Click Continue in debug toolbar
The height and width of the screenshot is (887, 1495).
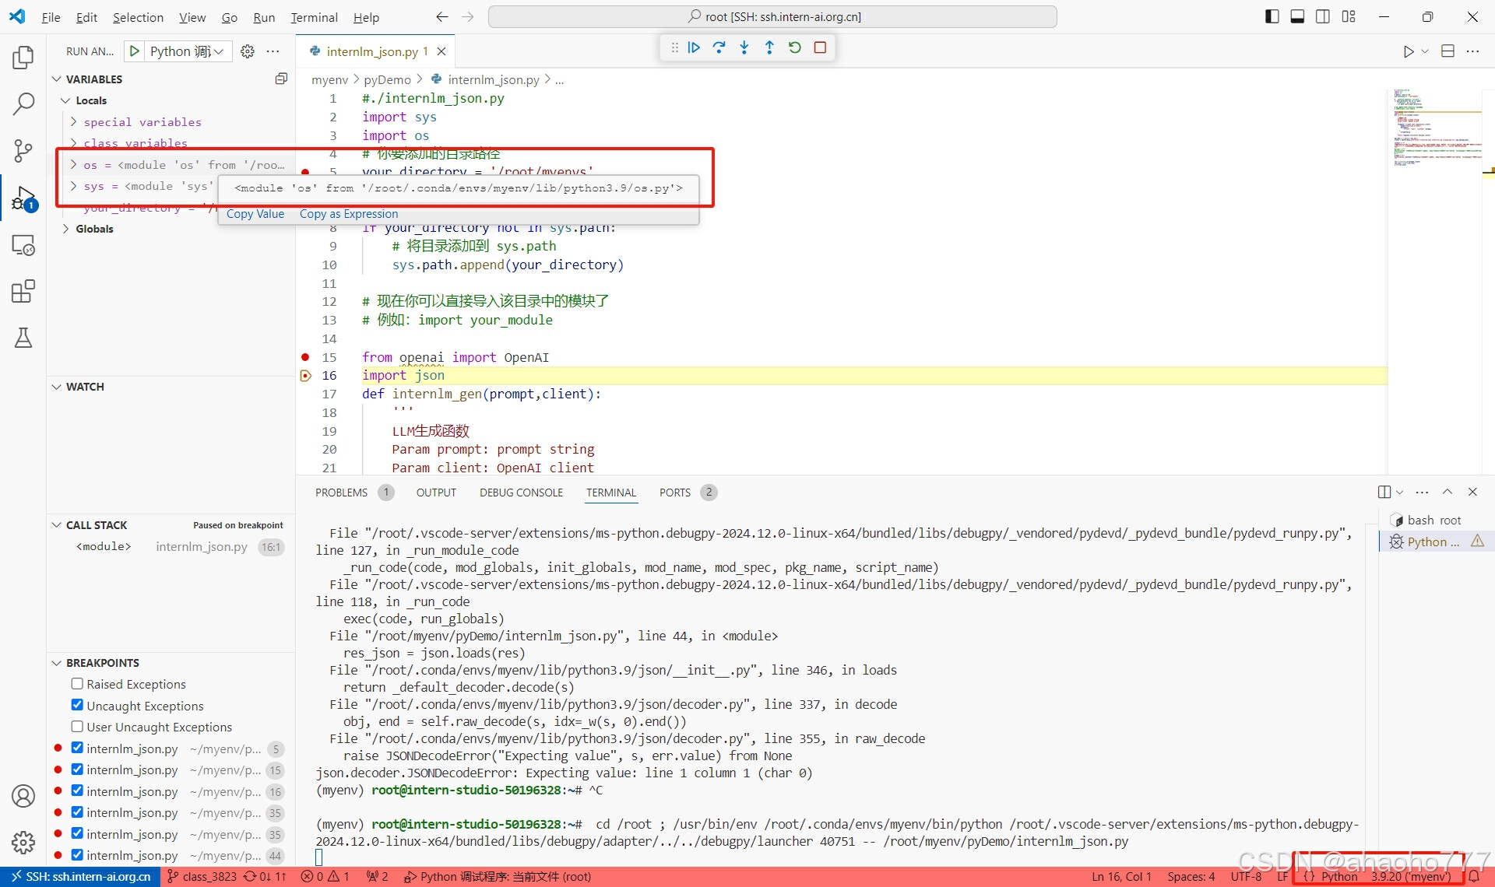click(x=694, y=47)
